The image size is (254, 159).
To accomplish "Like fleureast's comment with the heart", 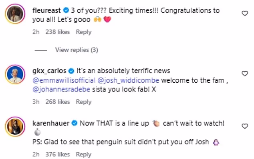I will 245,13.
